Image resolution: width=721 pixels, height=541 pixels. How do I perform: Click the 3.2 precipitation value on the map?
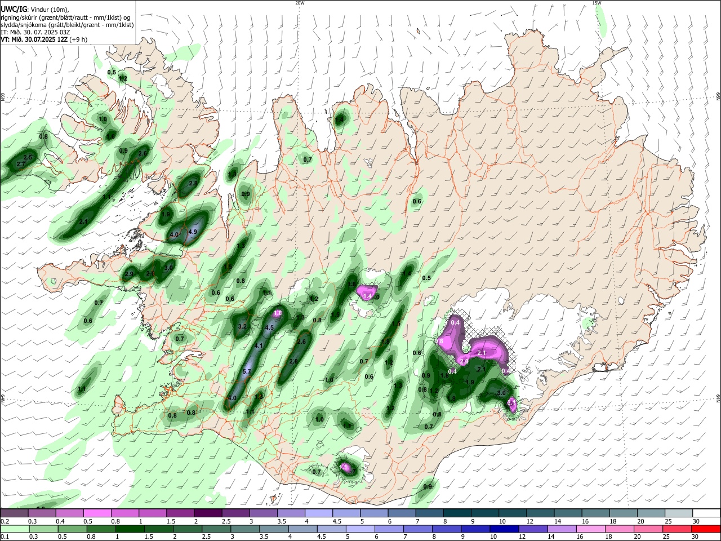tap(243, 326)
